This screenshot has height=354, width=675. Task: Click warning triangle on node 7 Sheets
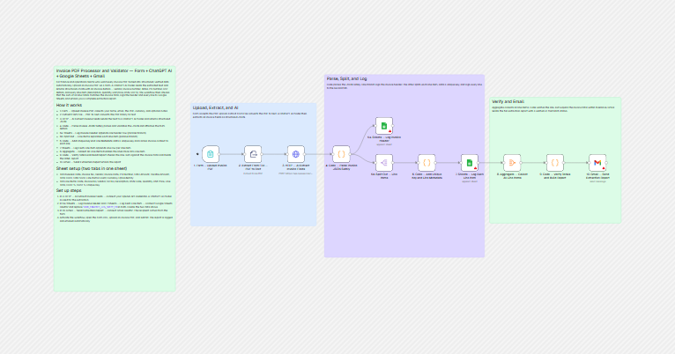coord(475,168)
